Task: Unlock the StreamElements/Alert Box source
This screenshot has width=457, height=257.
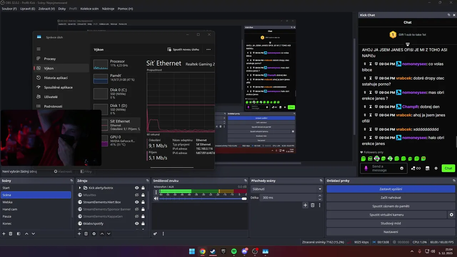Action: click(x=143, y=202)
